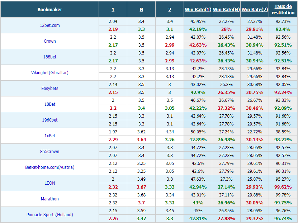Select LEON odds 3.49

(141, 179)
